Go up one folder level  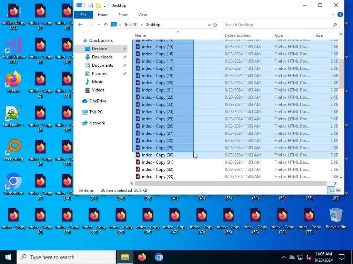pyautogui.click(x=106, y=25)
